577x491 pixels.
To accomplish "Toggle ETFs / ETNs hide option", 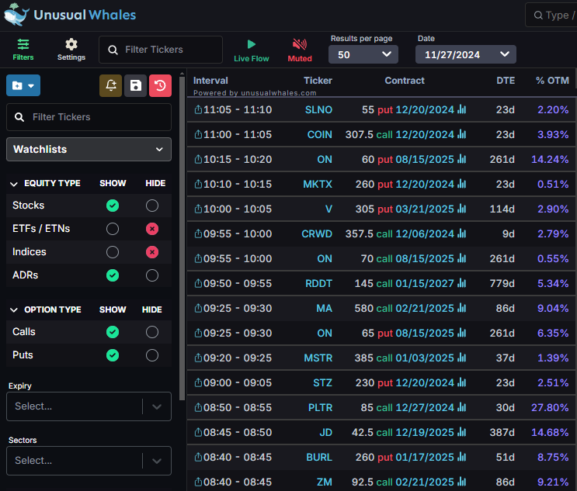I will [152, 229].
